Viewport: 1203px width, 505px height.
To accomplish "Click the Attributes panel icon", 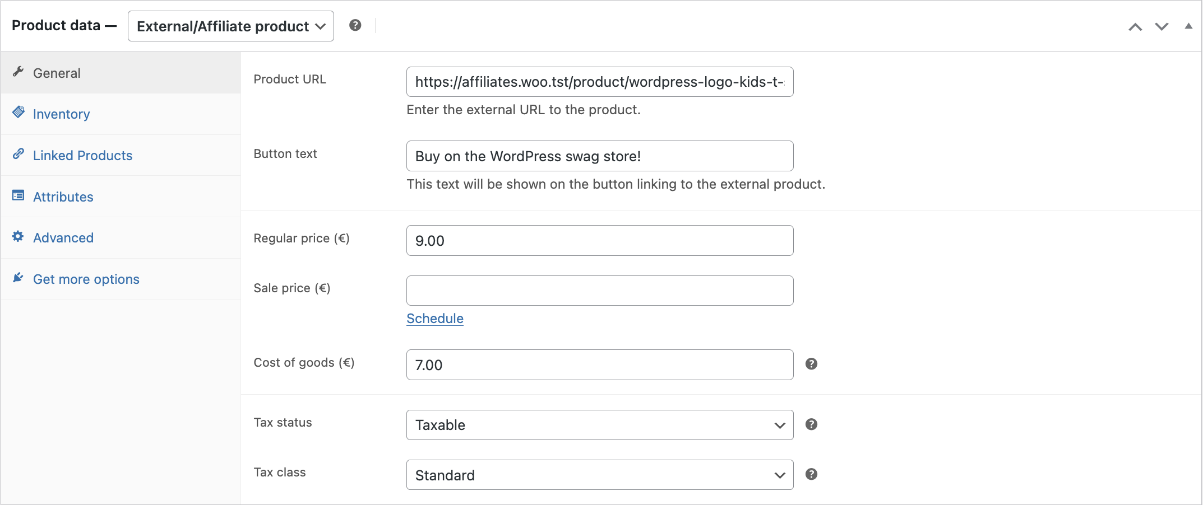I will pos(17,195).
